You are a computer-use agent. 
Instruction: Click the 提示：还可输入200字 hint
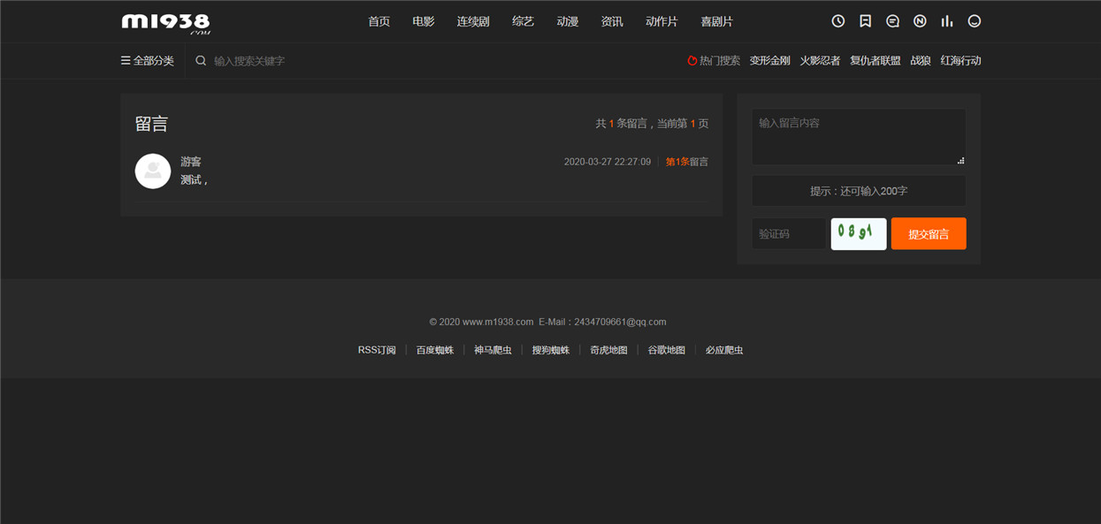[859, 191]
